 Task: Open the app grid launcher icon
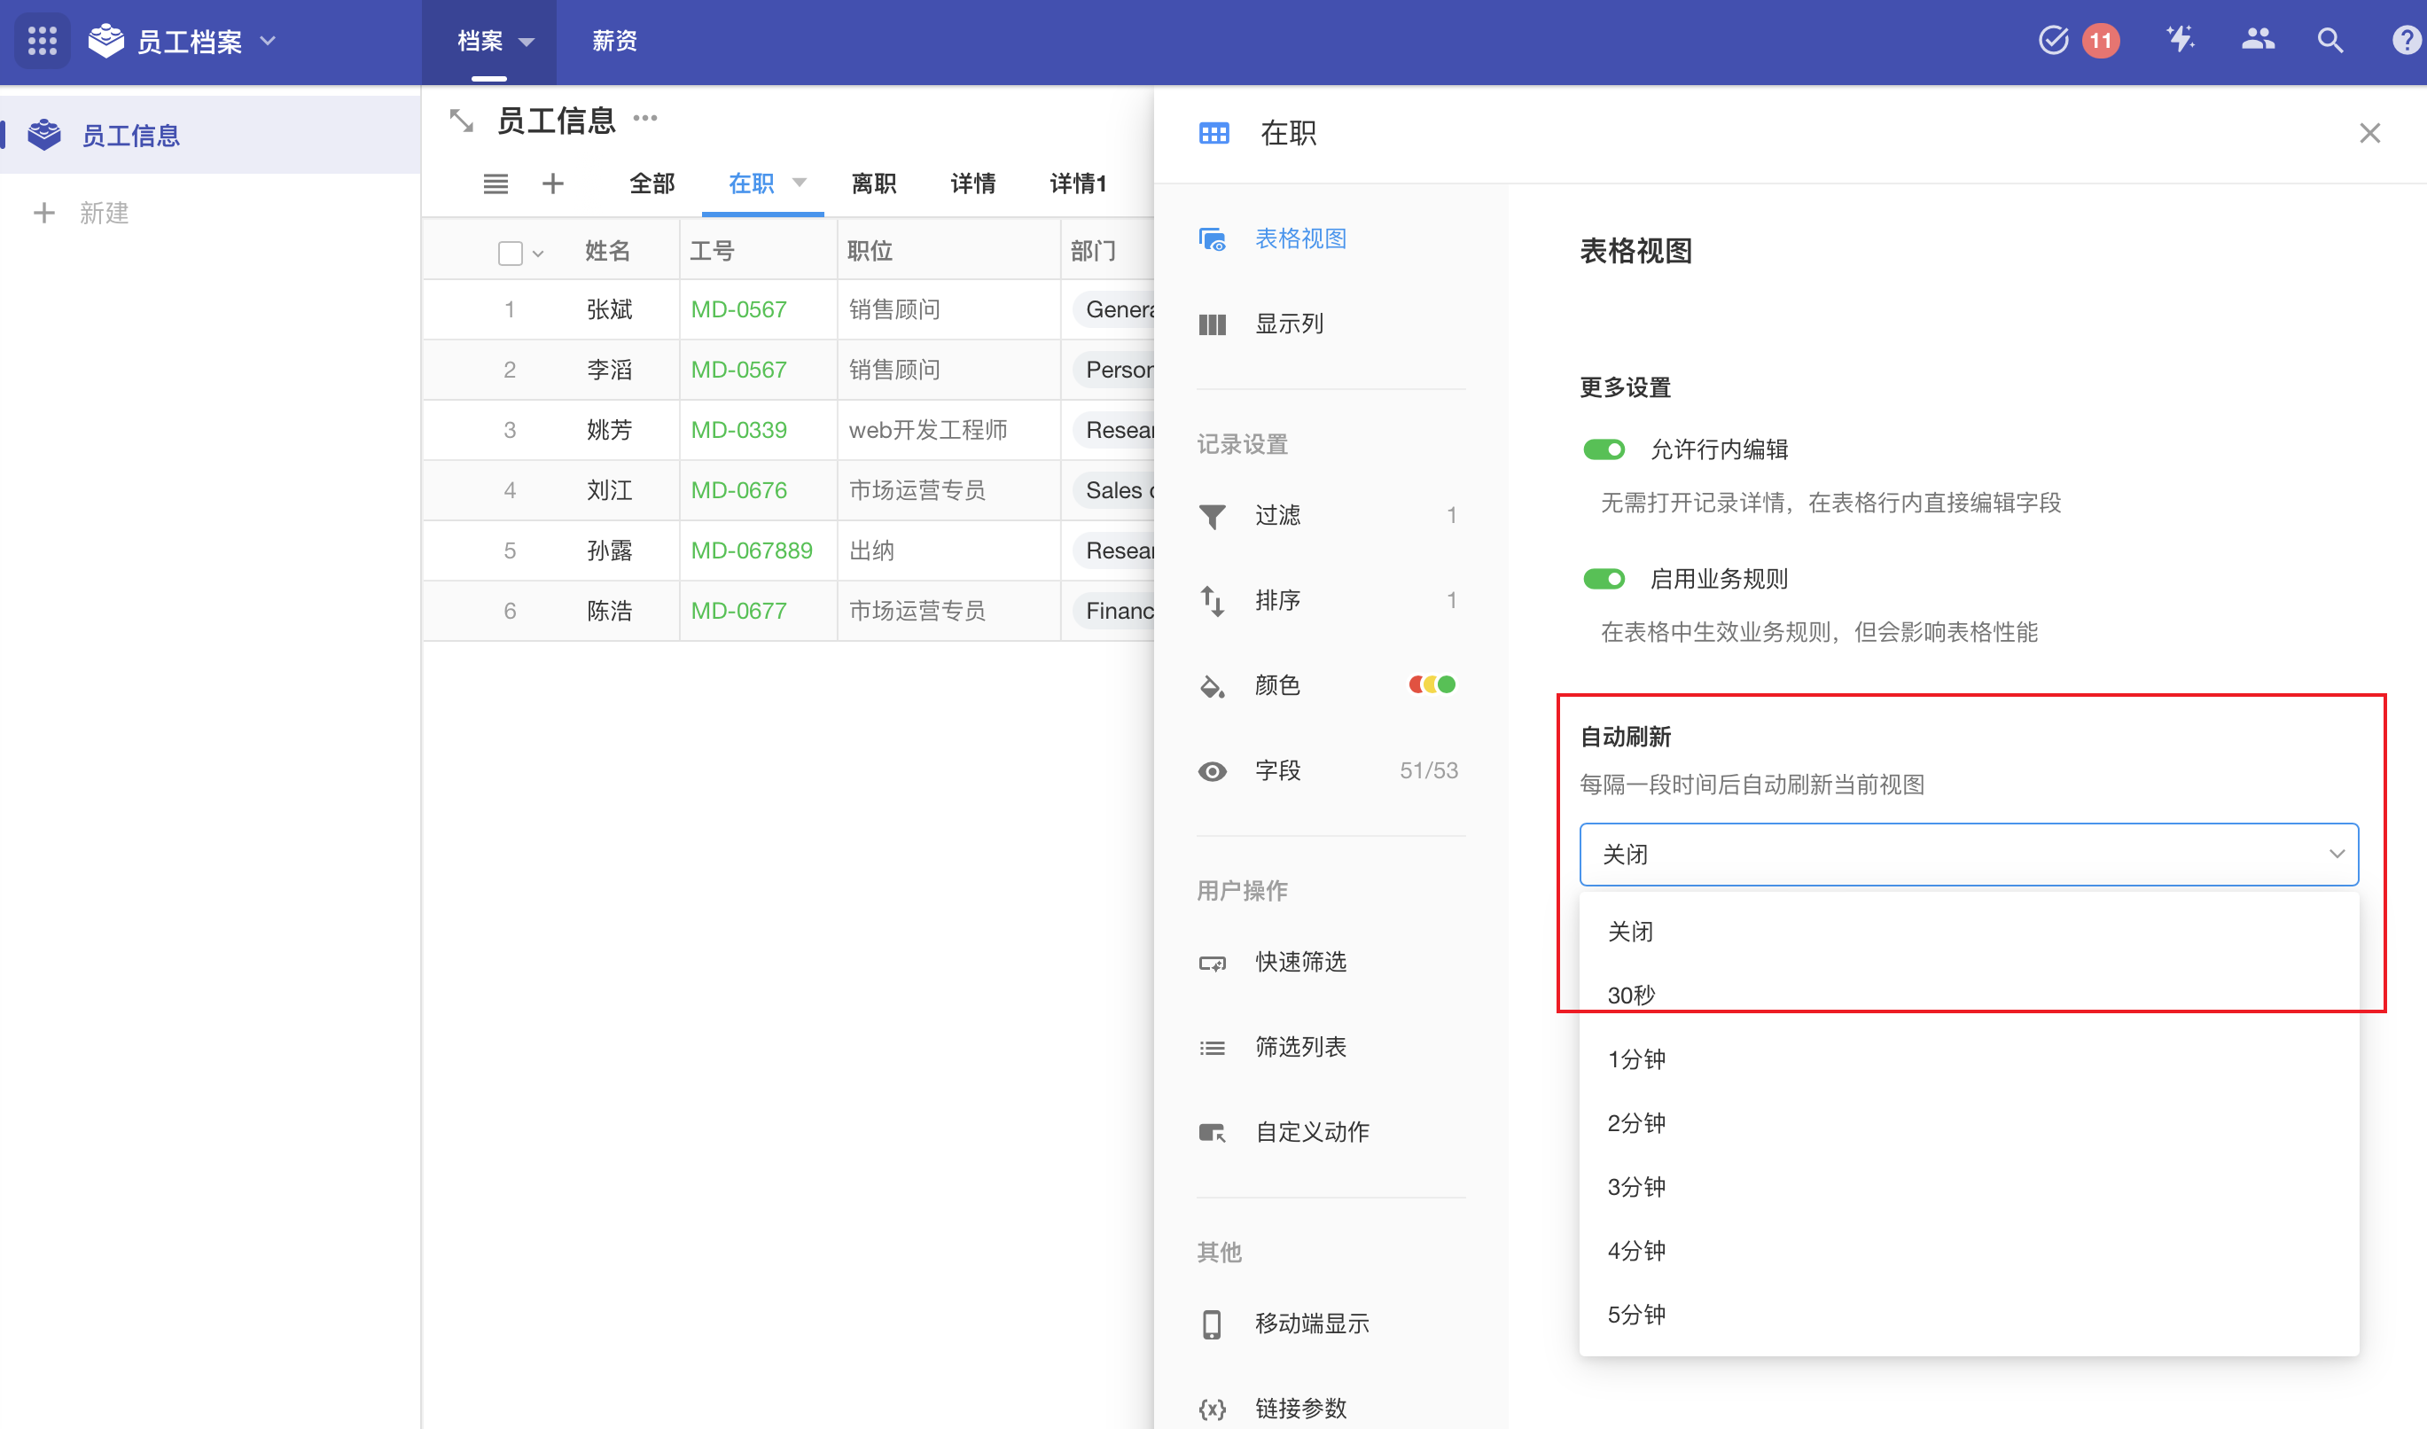(42, 41)
